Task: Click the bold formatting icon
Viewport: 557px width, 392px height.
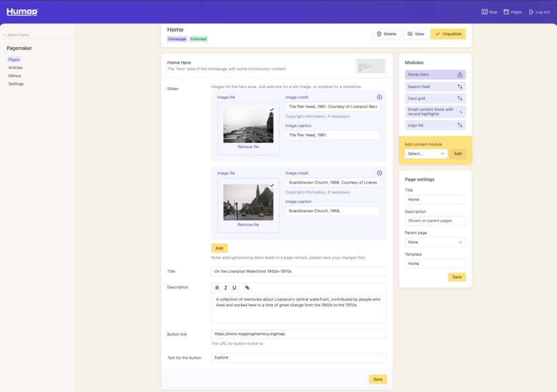Action: point(217,288)
